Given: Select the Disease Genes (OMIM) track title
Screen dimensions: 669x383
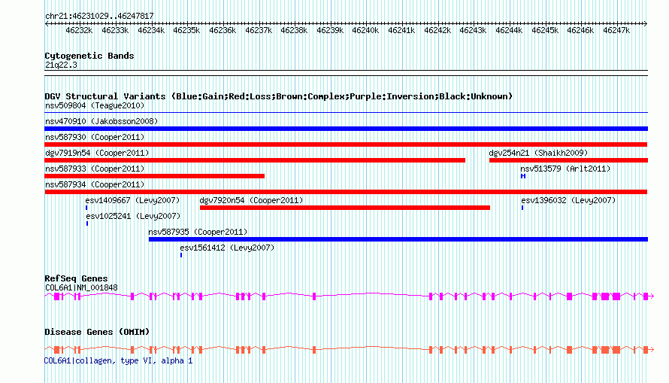Looking at the screenshot, I should [x=97, y=332].
